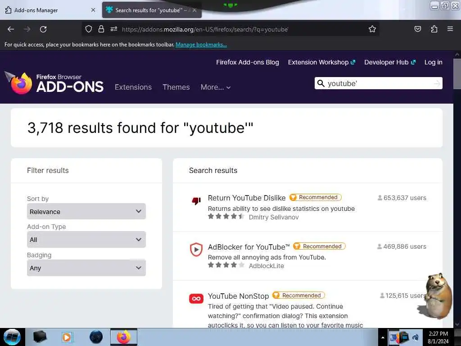Click the Firefox taskbar button
461x346 pixels.
click(x=124, y=337)
